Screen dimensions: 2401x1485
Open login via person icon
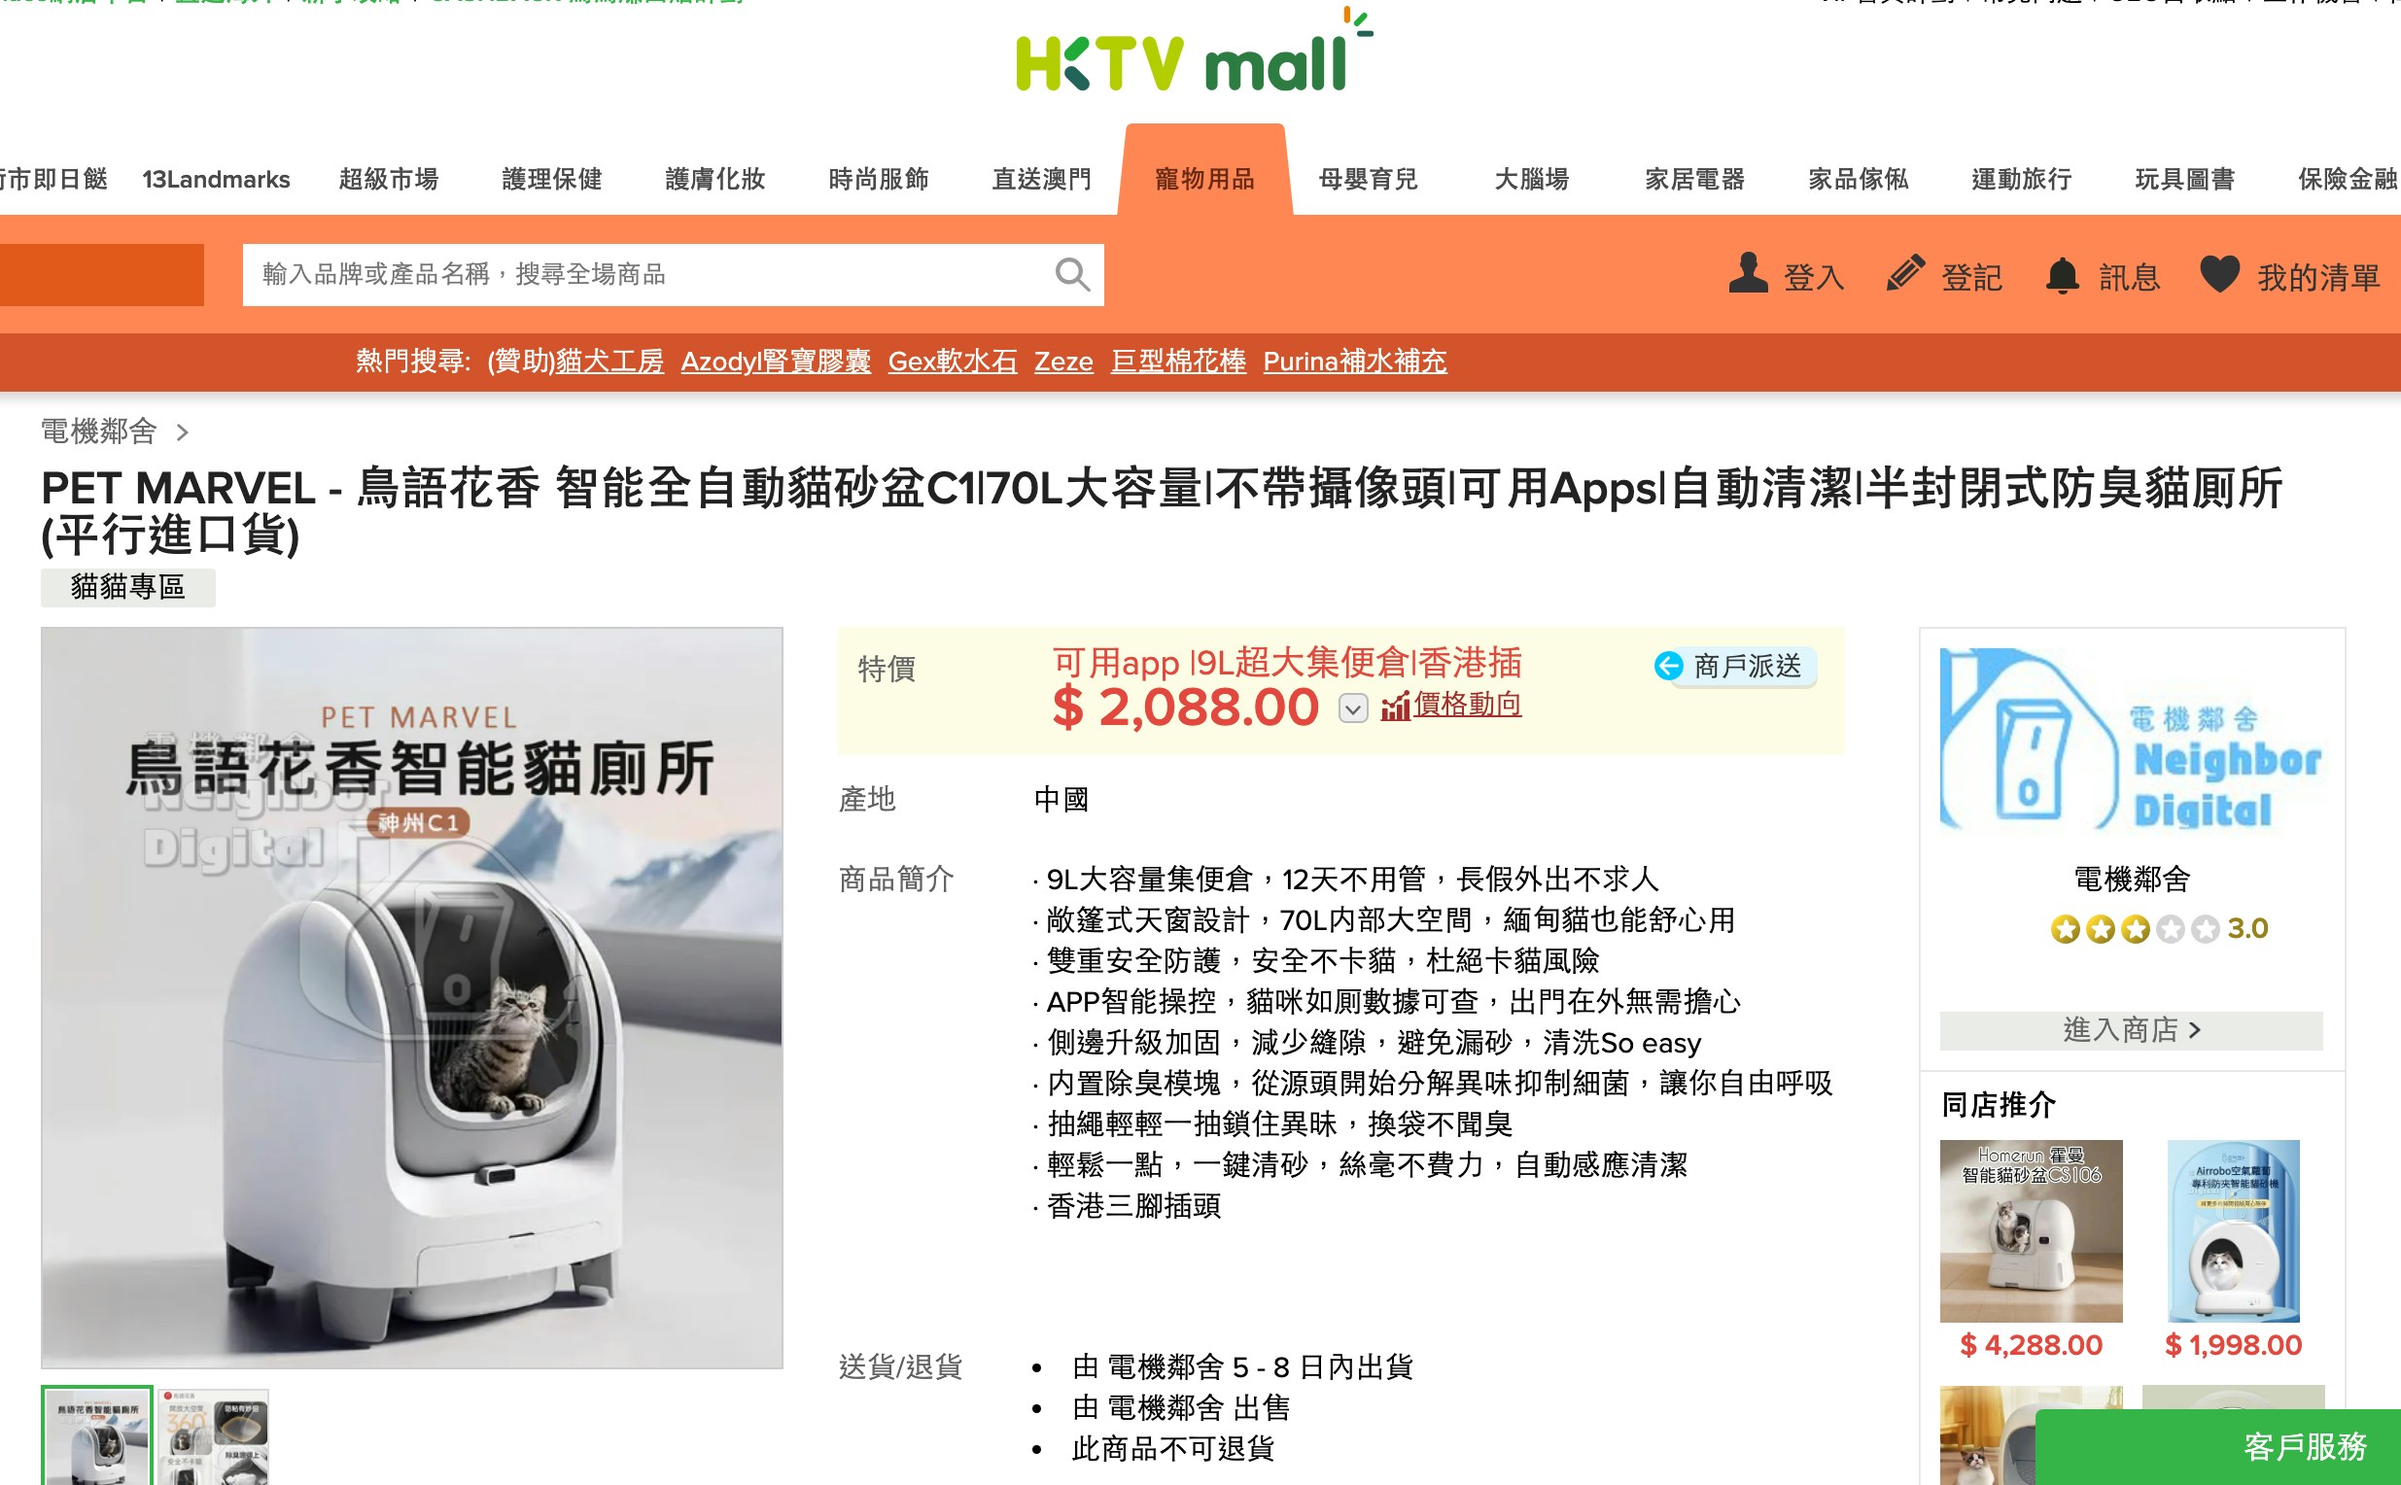(x=1748, y=274)
